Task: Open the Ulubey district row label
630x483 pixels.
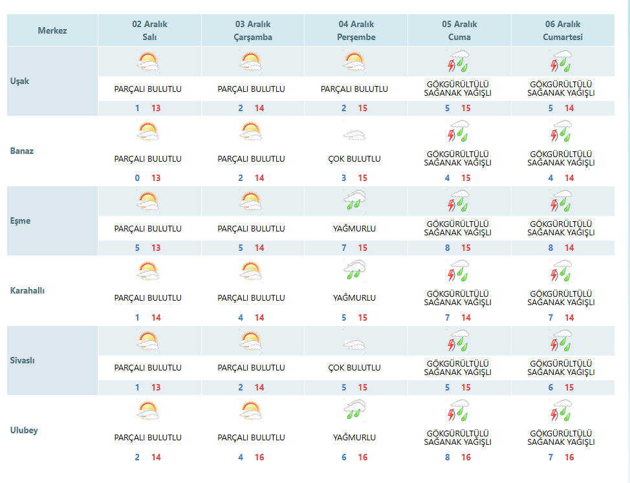Action: click(x=24, y=431)
